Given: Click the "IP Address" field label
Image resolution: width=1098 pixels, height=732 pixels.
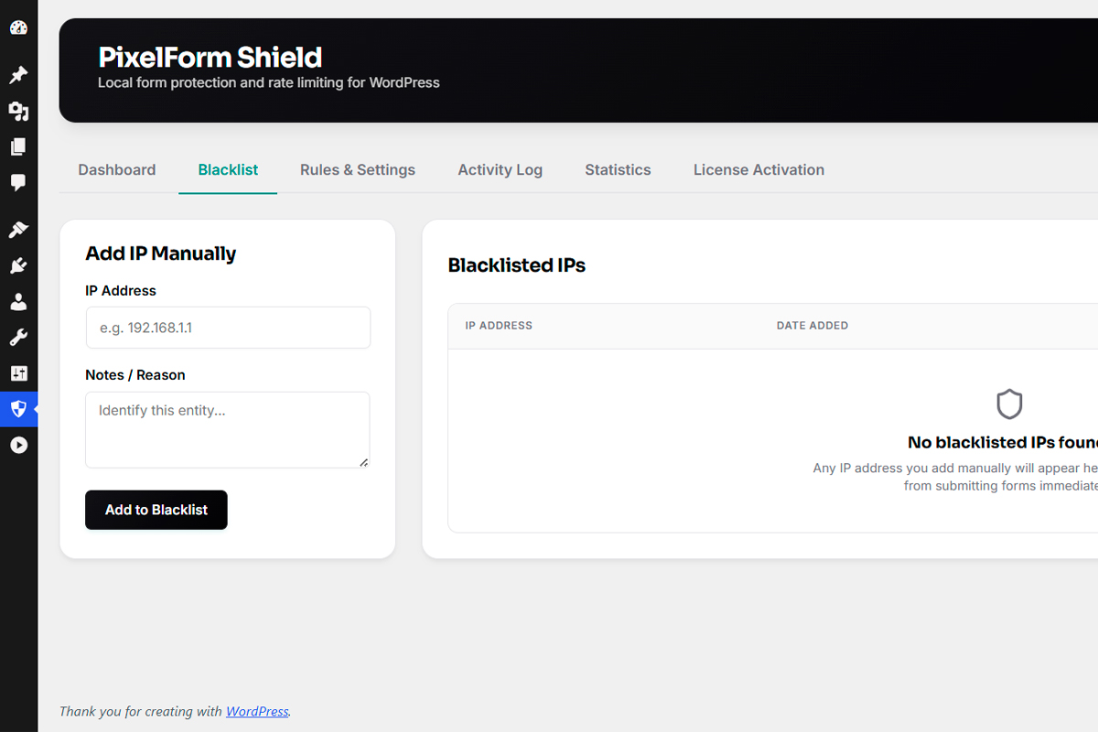Looking at the screenshot, I should pos(121,291).
